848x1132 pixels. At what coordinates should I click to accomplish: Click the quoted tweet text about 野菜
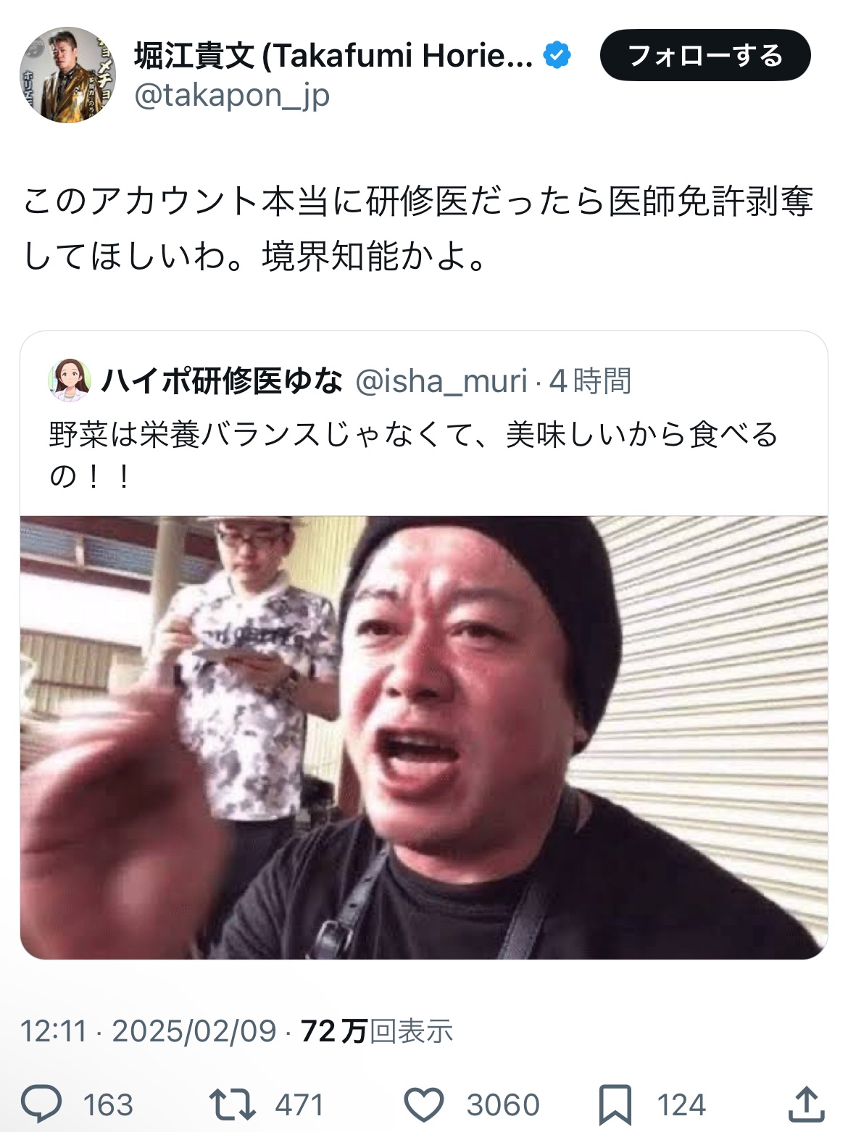click(413, 455)
